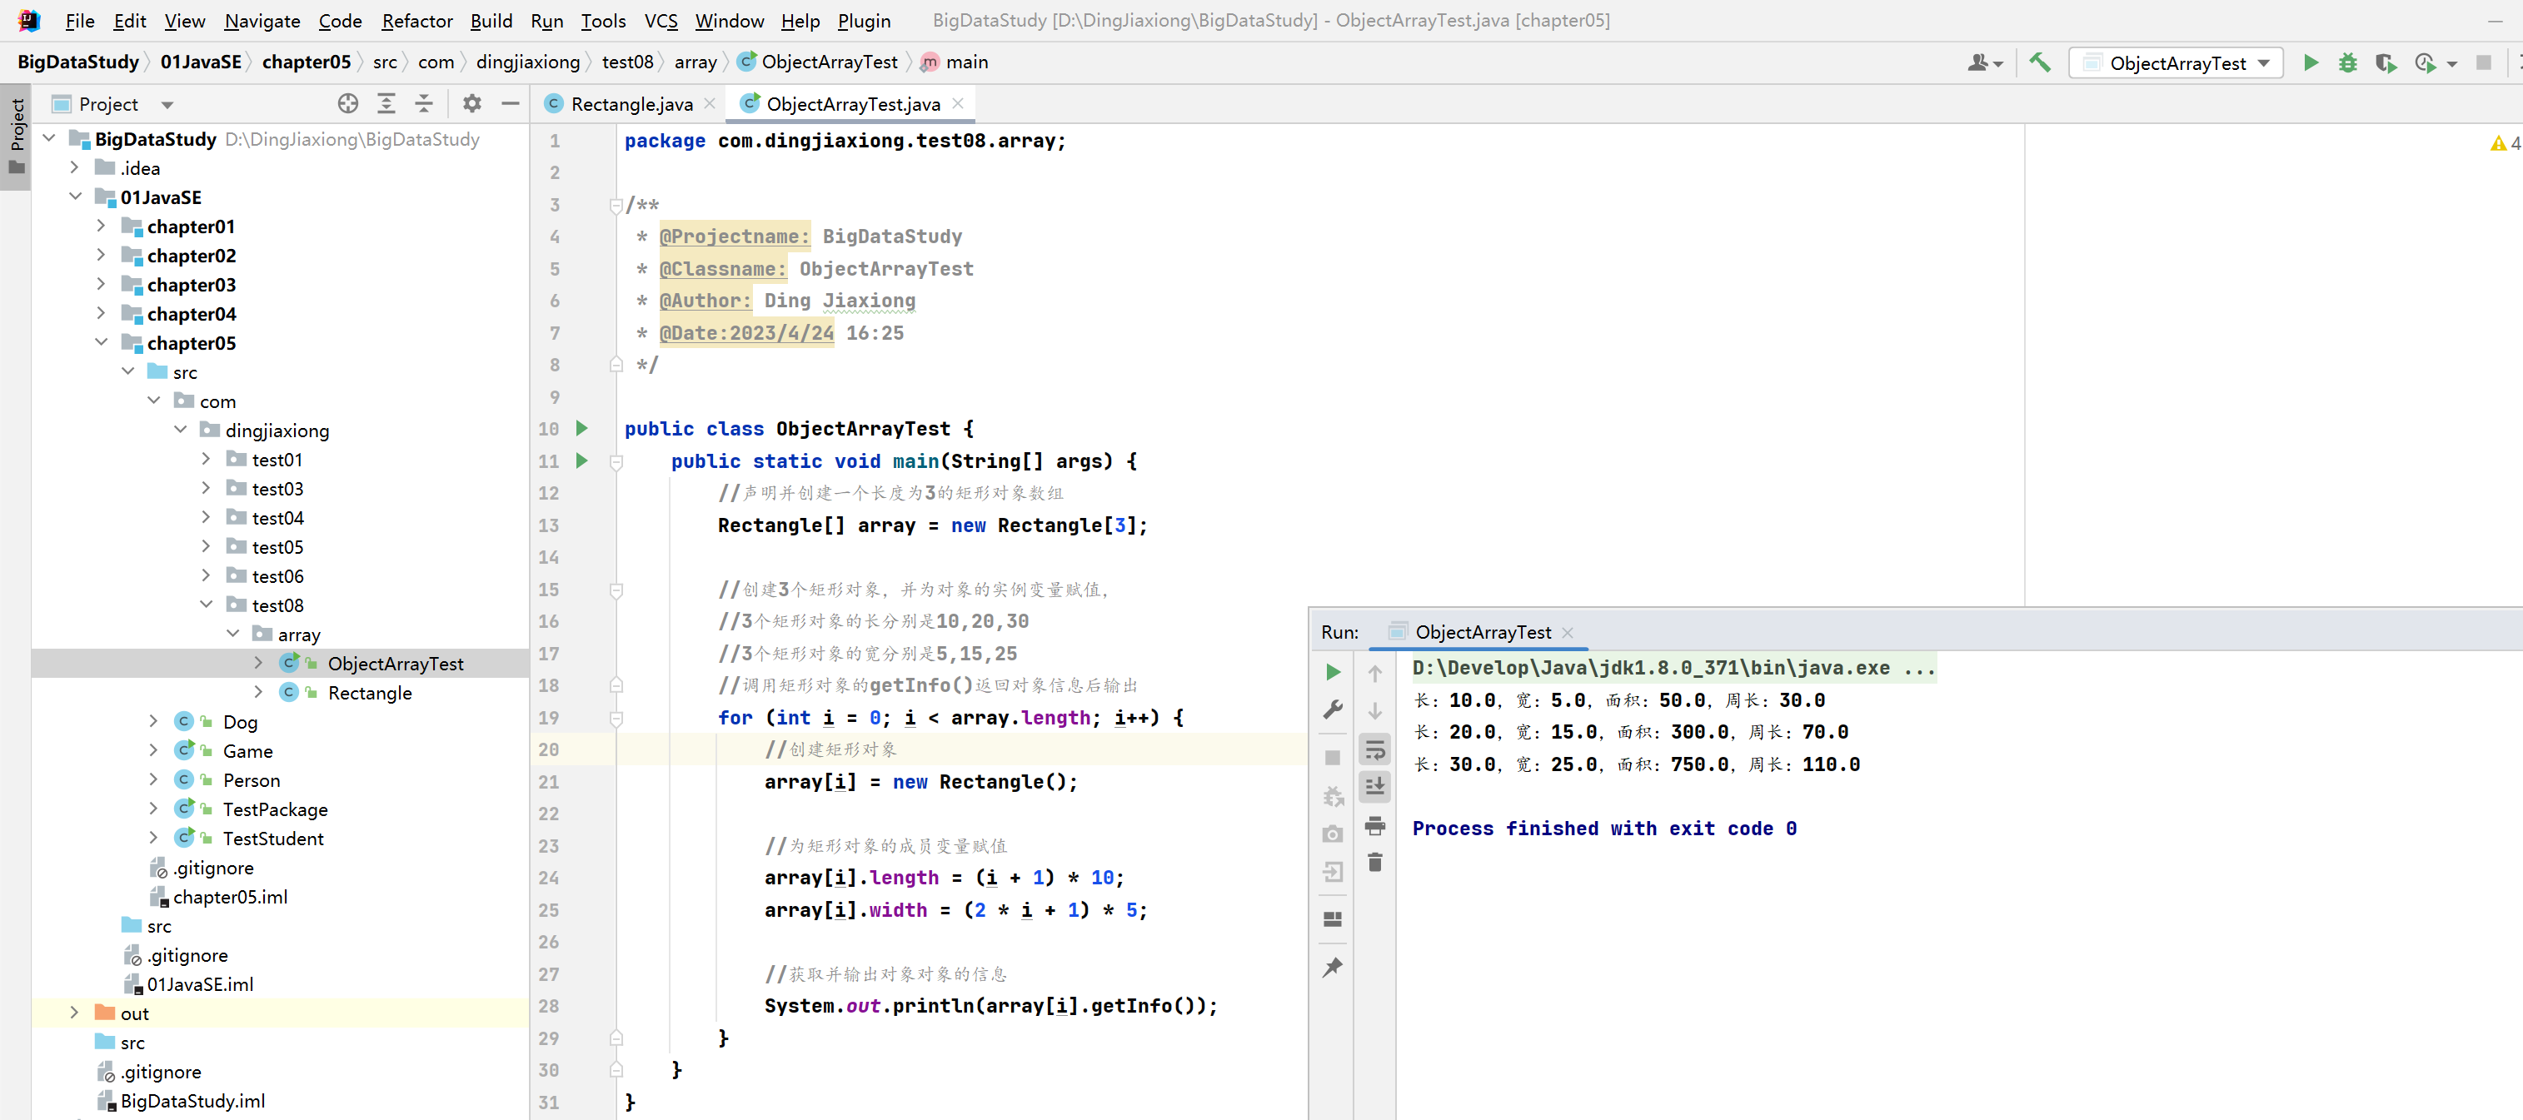Open Project panel settings gear
This screenshot has height=1120, width=2523.
pos(472,104)
